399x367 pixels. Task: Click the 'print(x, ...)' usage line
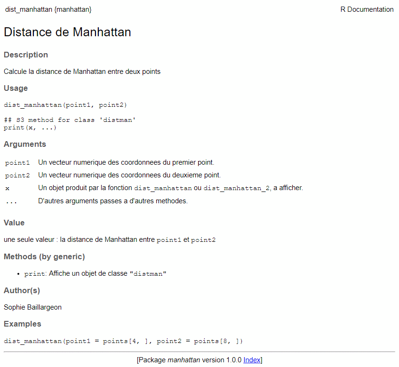pyautogui.click(x=30, y=128)
